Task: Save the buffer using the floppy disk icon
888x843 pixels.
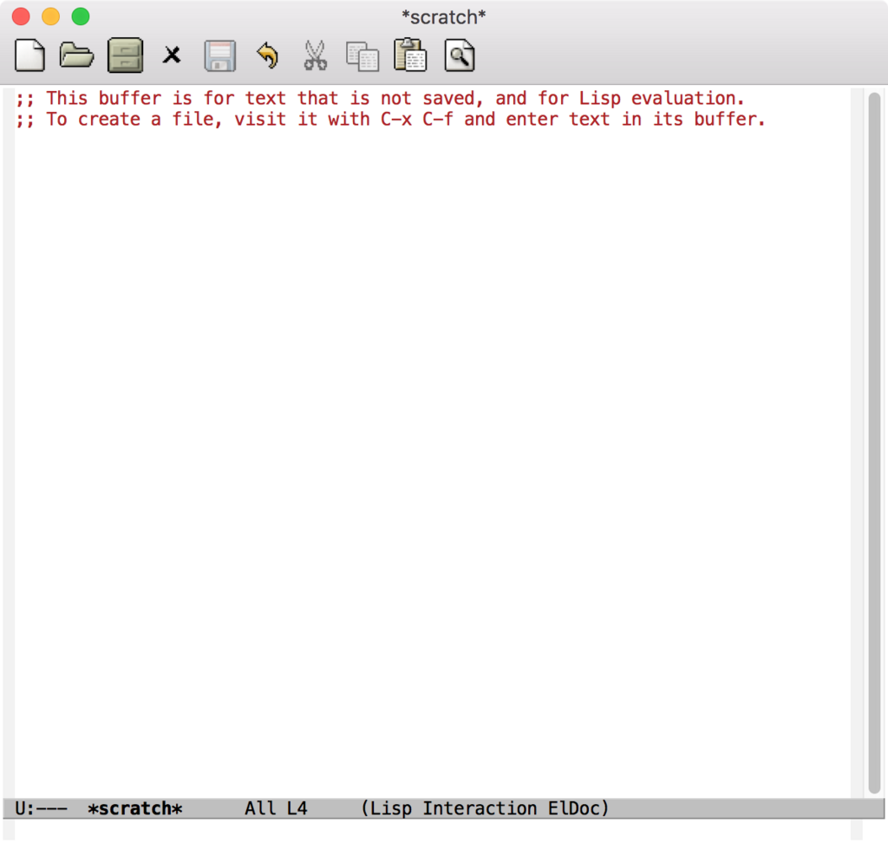Action: point(219,56)
